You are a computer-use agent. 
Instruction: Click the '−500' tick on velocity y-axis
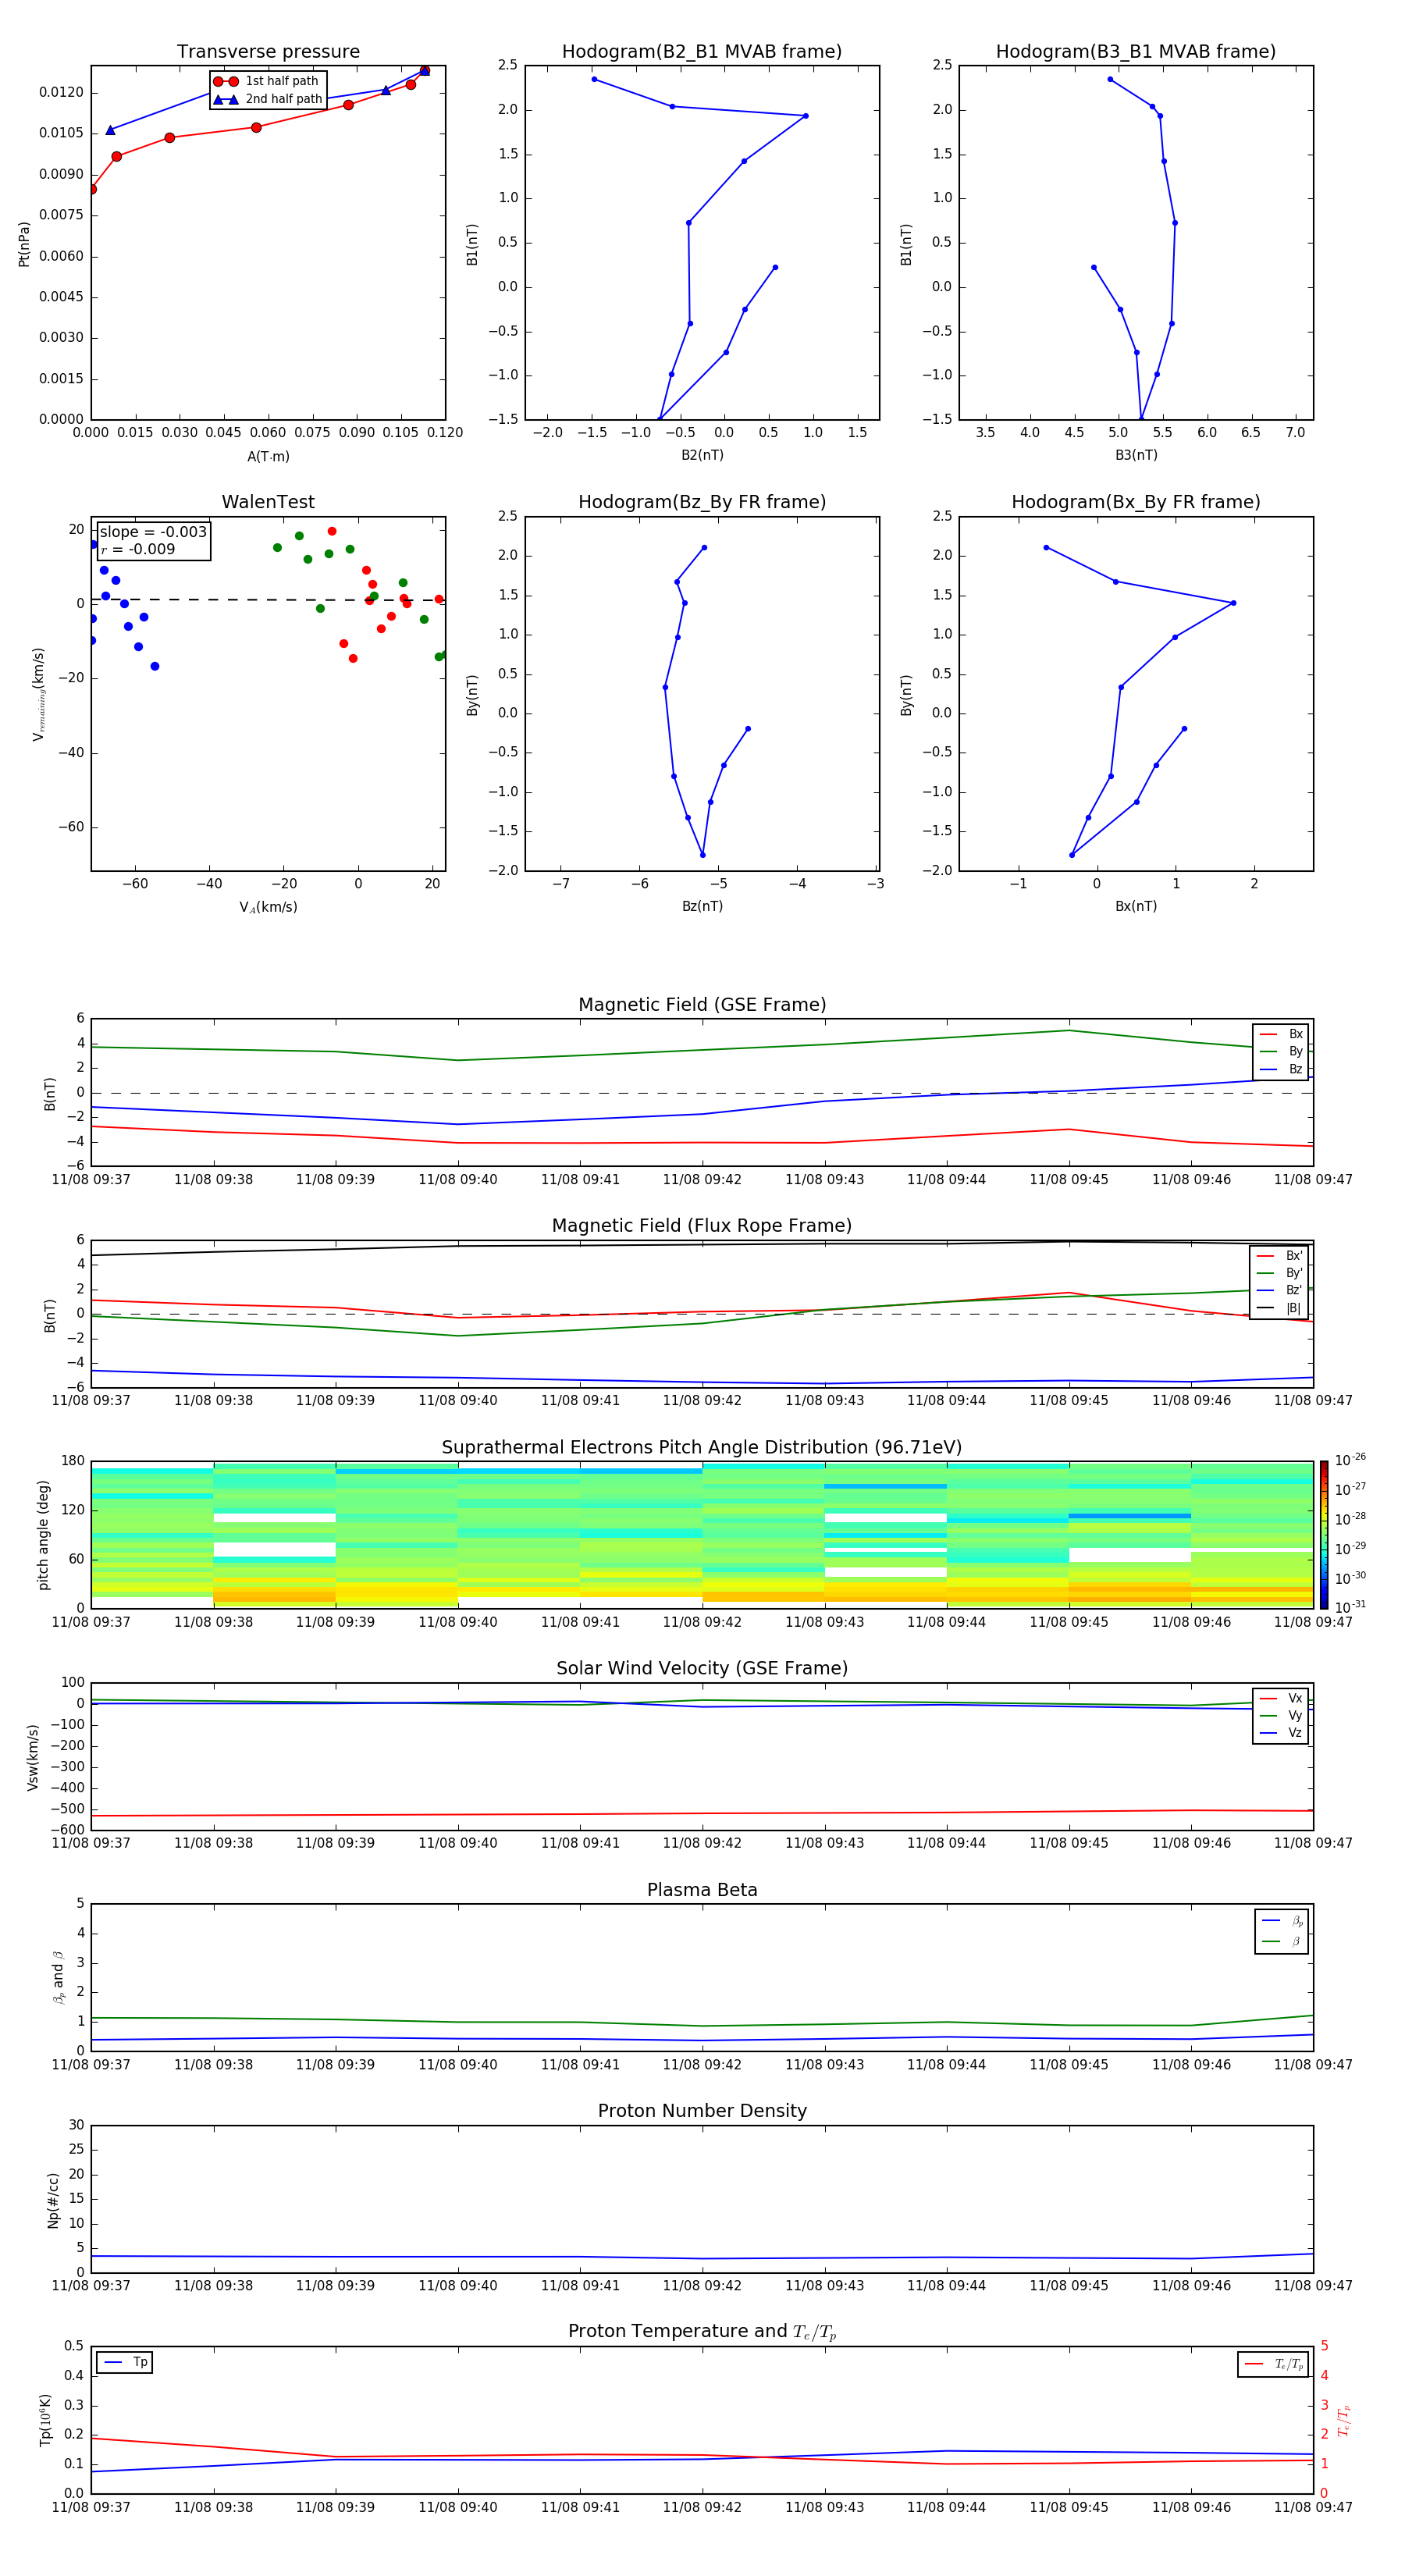coord(68,1809)
